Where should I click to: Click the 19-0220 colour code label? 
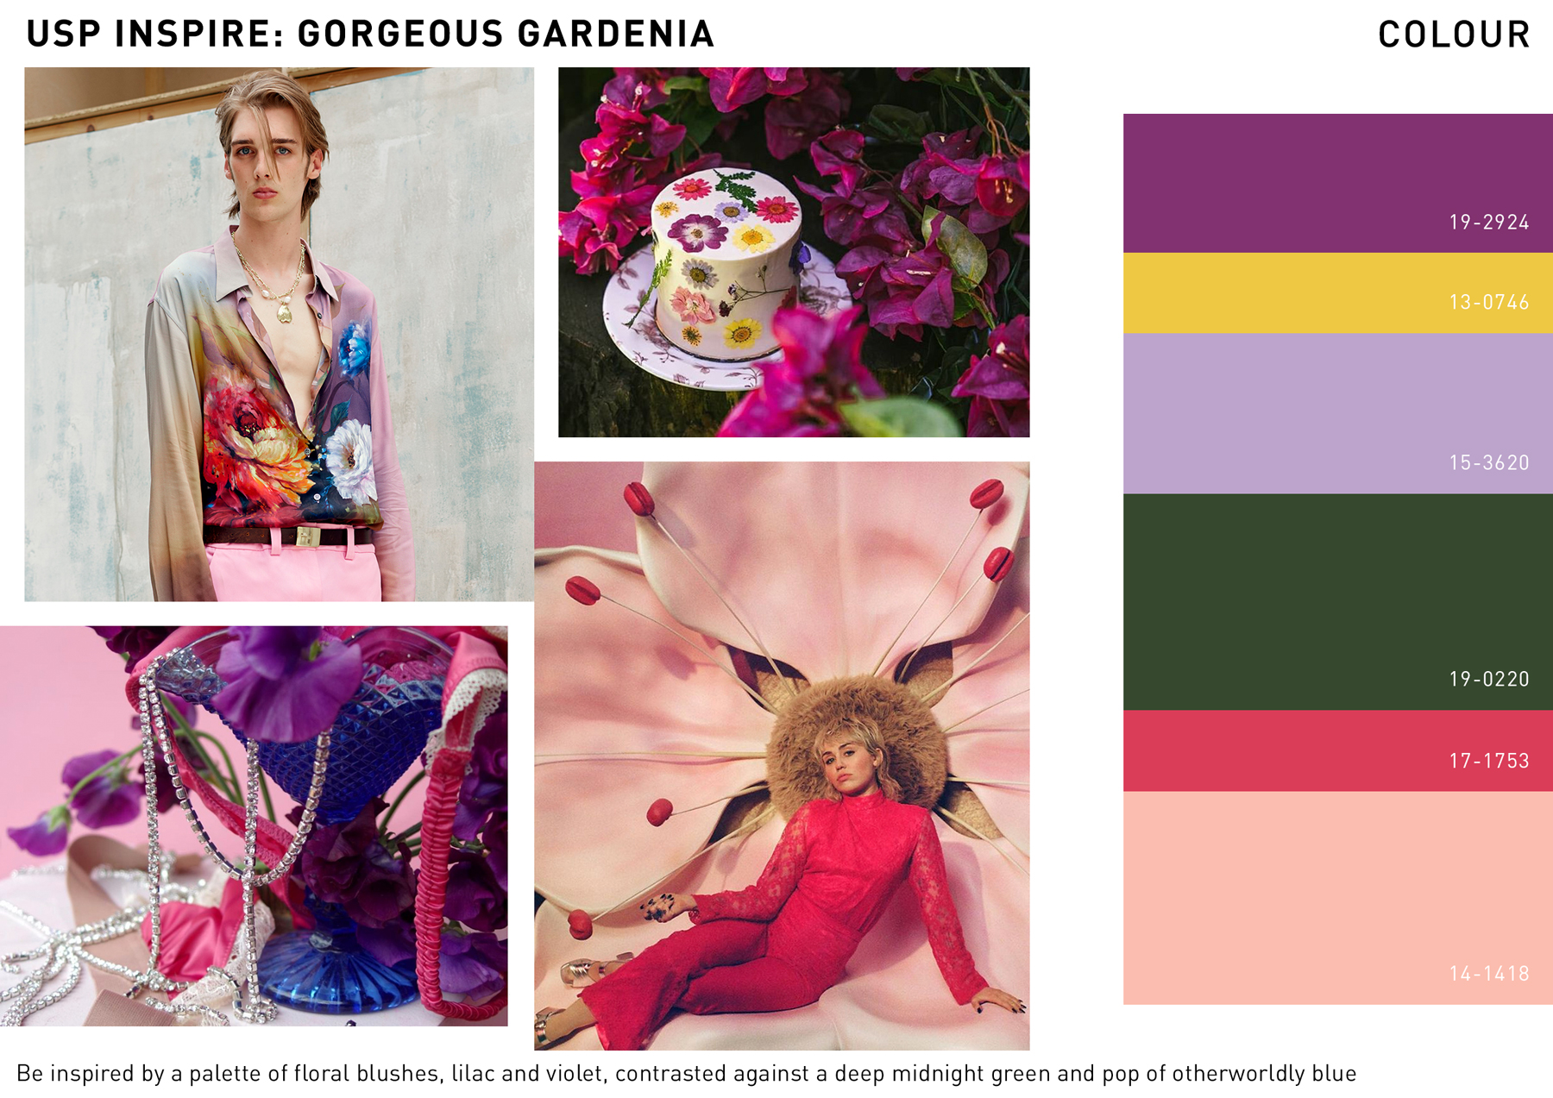click(x=1489, y=680)
